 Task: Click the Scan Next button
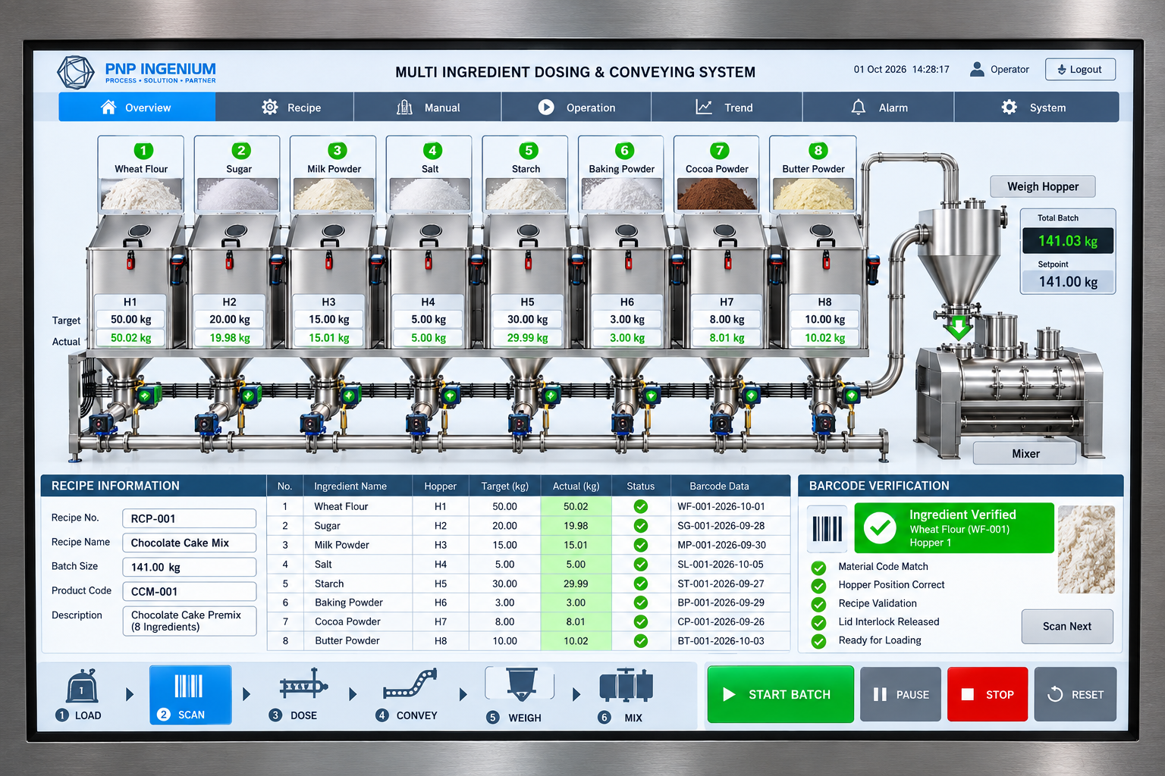point(1067,627)
